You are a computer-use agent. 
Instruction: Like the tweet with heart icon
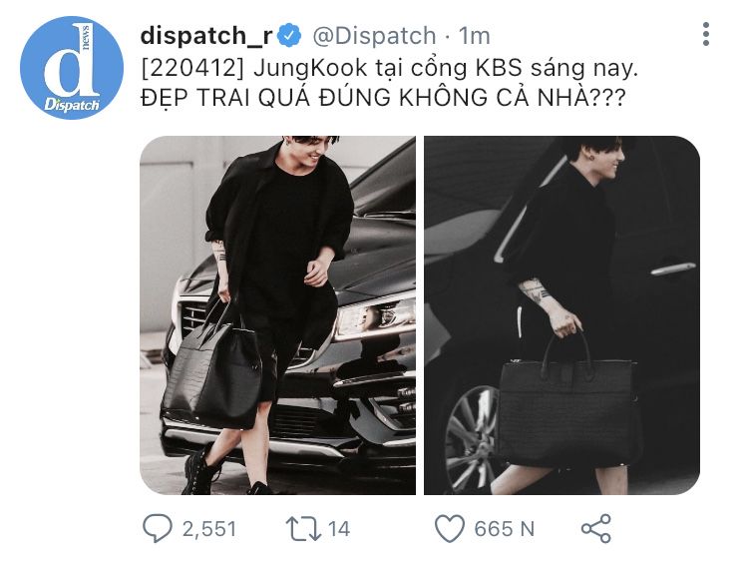(x=450, y=528)
